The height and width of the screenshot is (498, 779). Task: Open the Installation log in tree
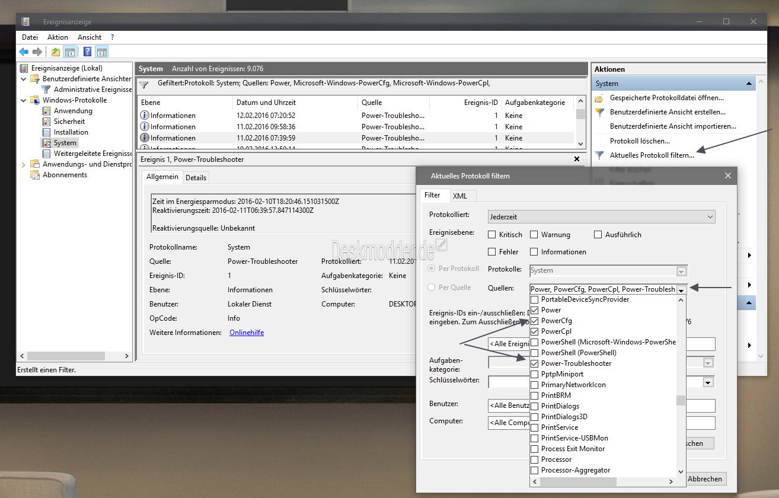tap(71, 132)
